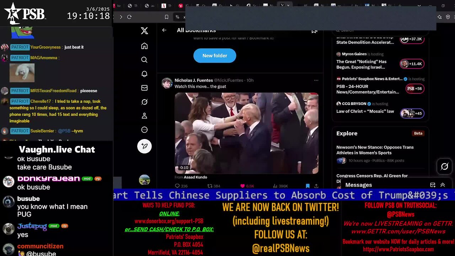Open Newsom's New Stance trending story
455x256 pixels.
click(x=375, y=150)
